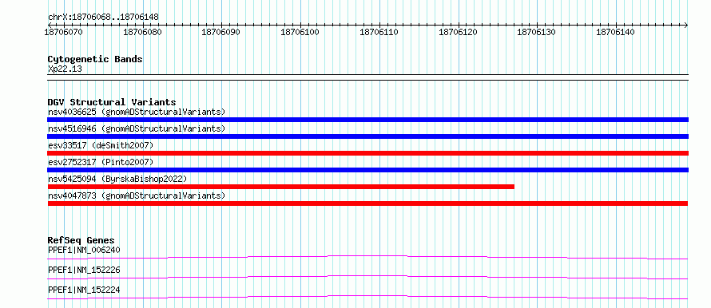This screenshot has height=308, width=711.
Task: Click ruler position 18706110
Action: (379, 32)
